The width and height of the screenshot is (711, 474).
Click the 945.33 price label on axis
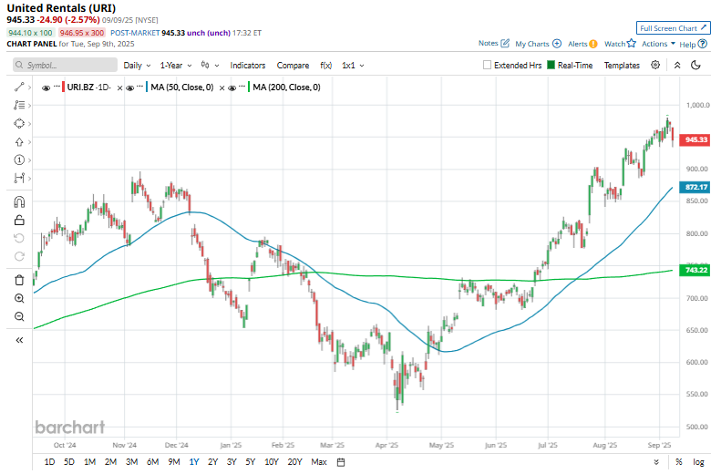point(695,139)
